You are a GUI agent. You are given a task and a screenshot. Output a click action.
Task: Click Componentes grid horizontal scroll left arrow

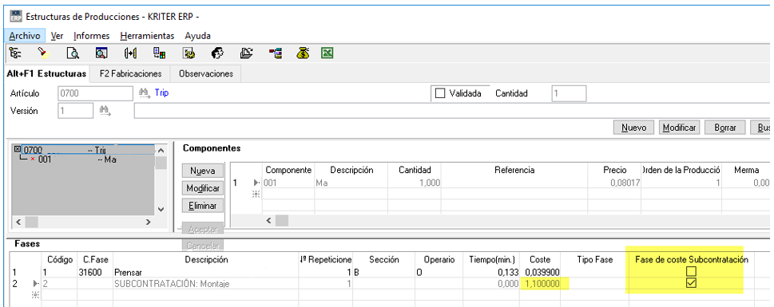coord(268,220)
